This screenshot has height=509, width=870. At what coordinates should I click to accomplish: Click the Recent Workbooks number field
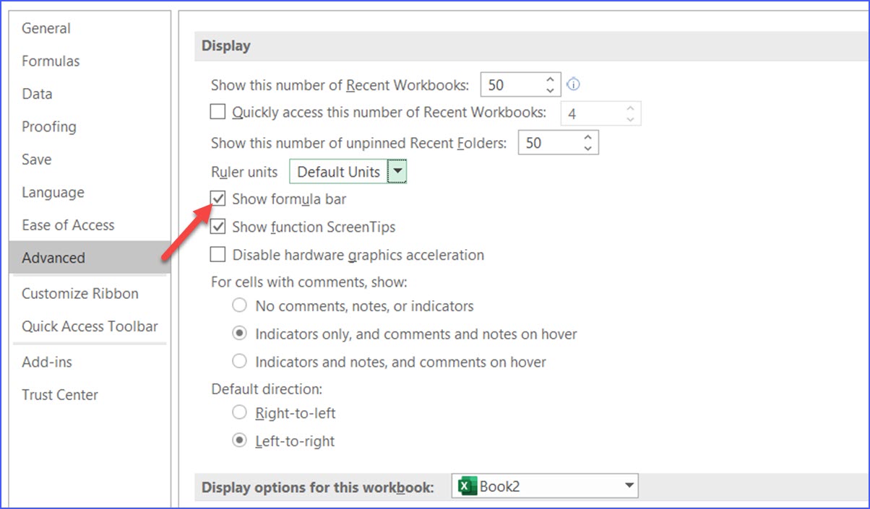pos(510,85)
